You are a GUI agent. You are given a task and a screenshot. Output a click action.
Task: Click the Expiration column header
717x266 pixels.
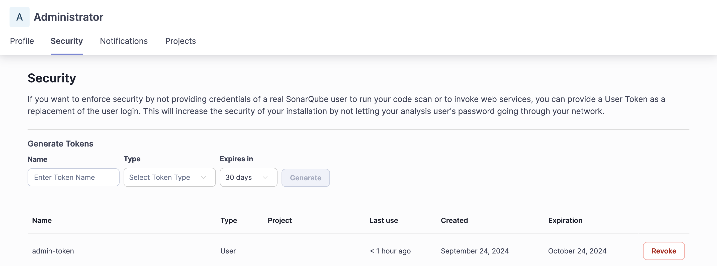[x=565, y=220]
